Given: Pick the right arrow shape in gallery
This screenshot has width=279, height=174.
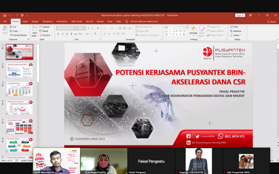Looking at the screenshot, I should point(177,31).
